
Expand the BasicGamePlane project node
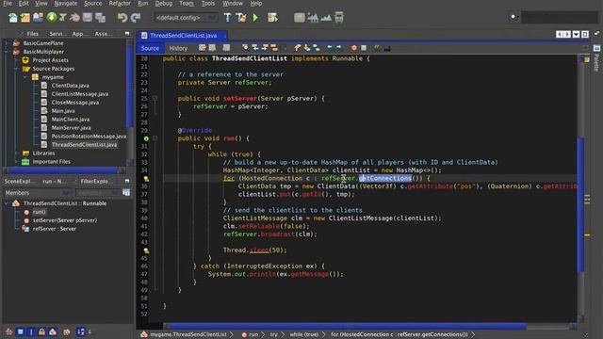point(7,43)
